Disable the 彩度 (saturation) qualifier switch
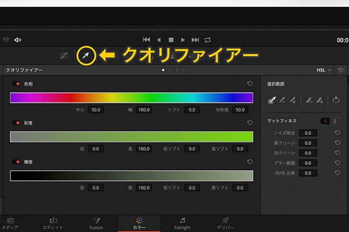The image size is (349, 232). pyautogui.click(x=16, y=123)
